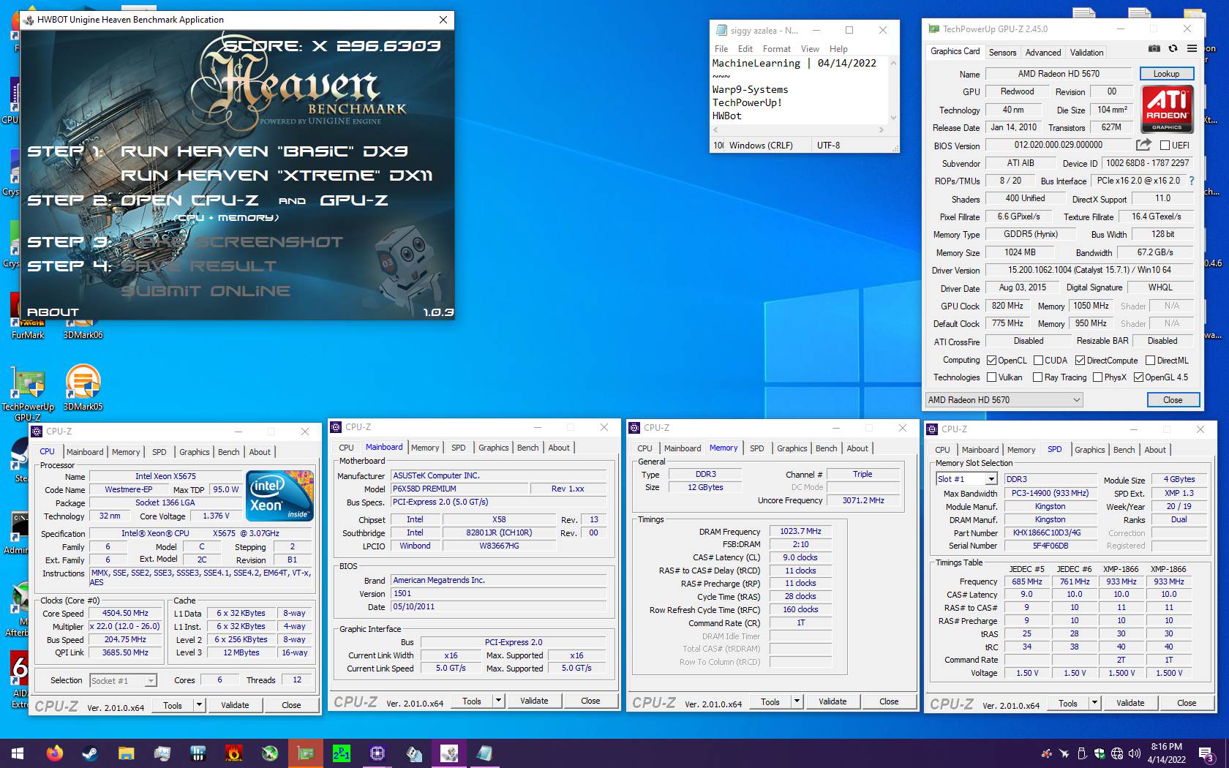The image size is (1229, 768).
Task: Toggle the DirectCompute checkbox in GPU-Z
Action: 1080,361
